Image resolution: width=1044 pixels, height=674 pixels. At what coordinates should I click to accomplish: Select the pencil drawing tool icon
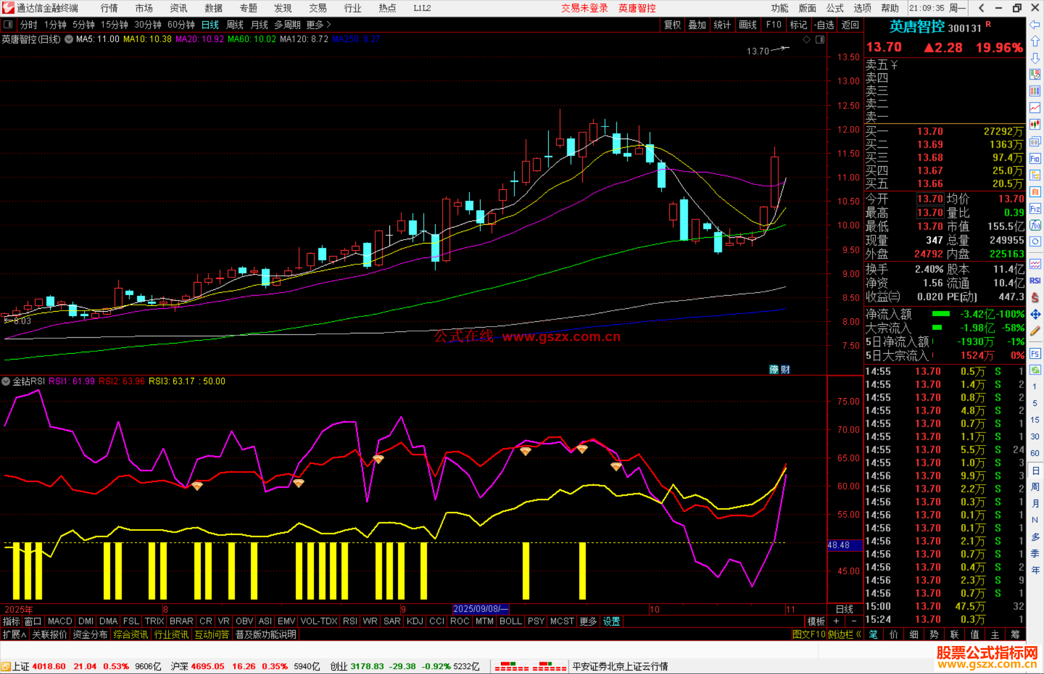(x=1035, y=331)
